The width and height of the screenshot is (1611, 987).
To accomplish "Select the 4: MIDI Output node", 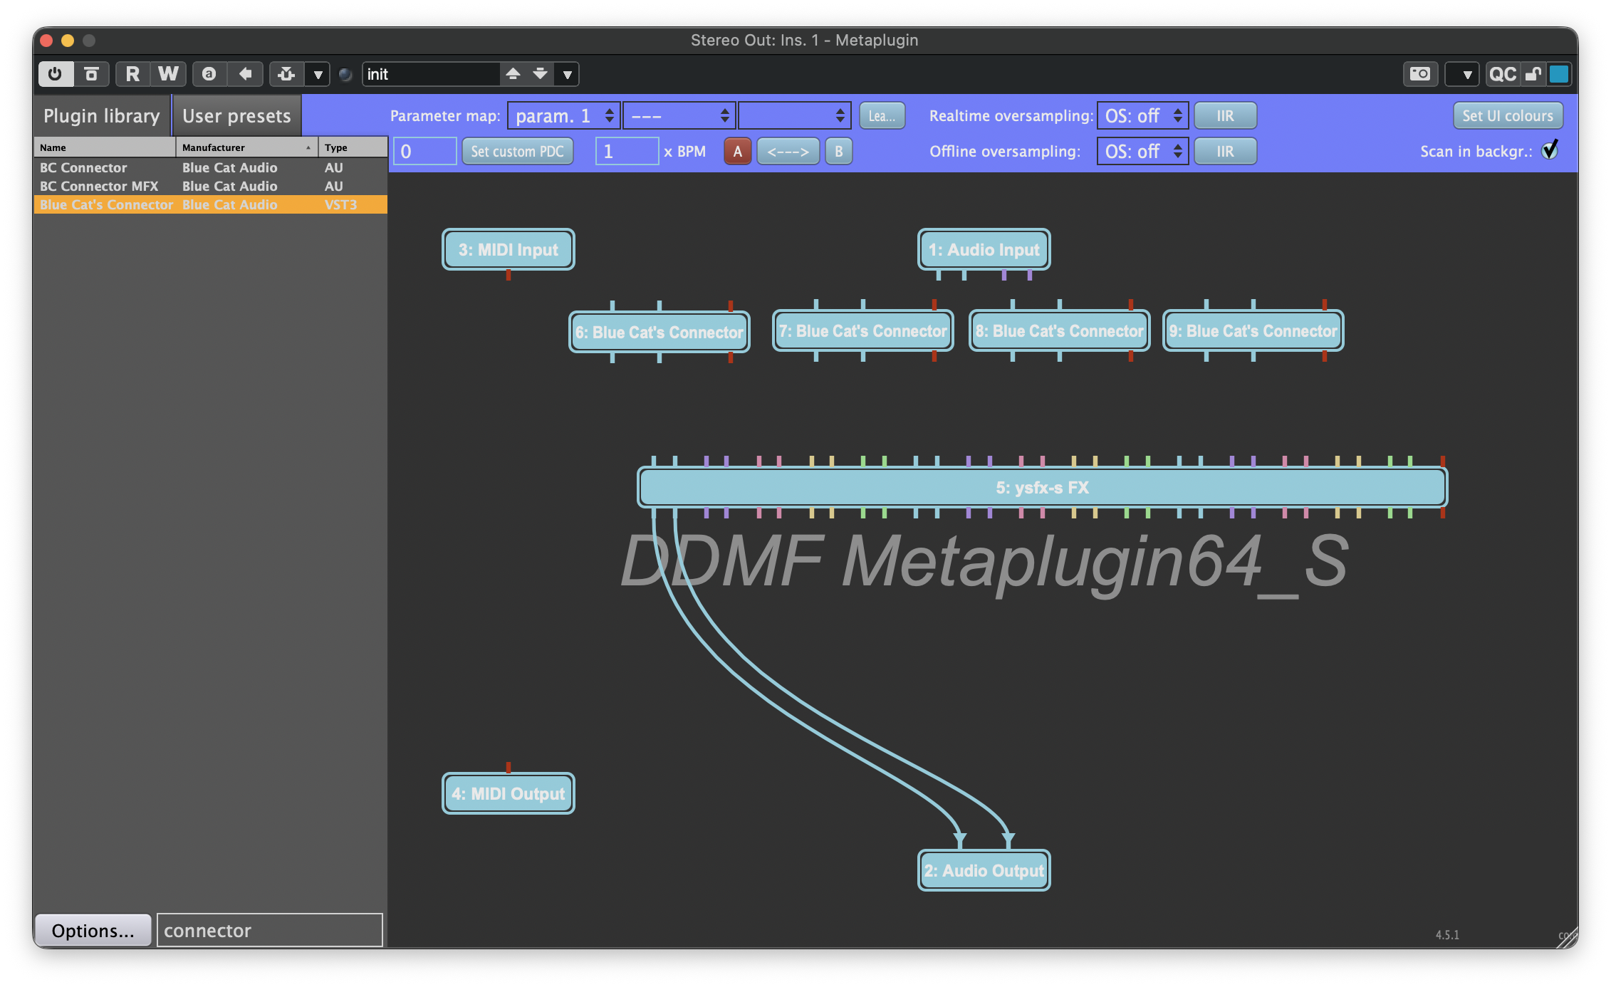I will pyautogui.click(x=508, y=793).
